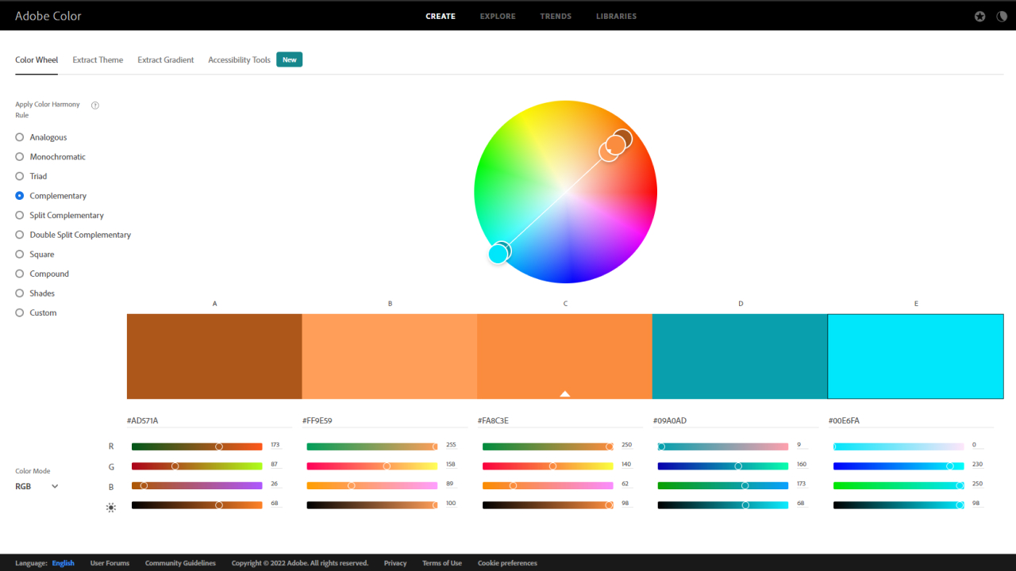Open the color harmony rule help icon

pyautogui.click(x=95, y=105)
